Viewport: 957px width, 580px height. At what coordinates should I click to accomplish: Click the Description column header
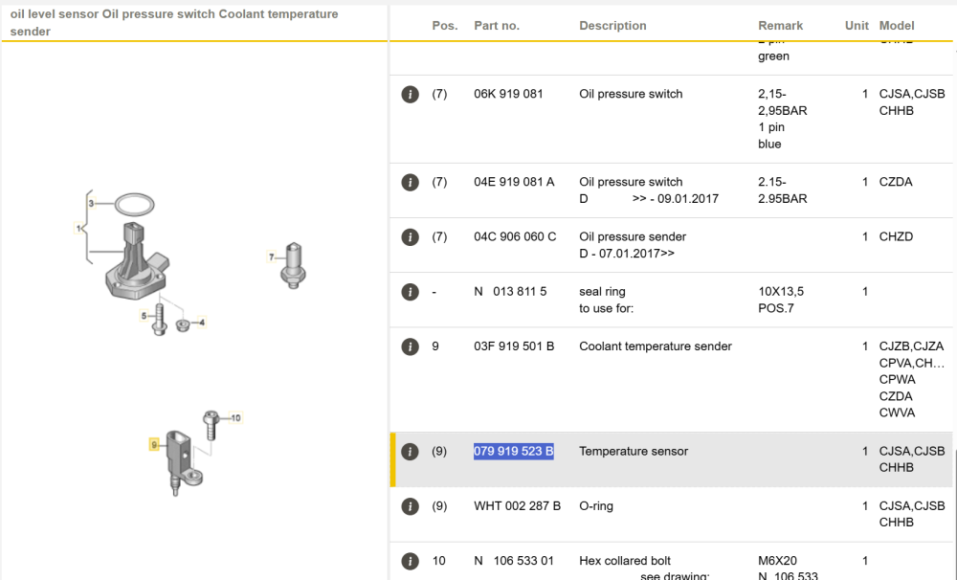pos(612,26)
